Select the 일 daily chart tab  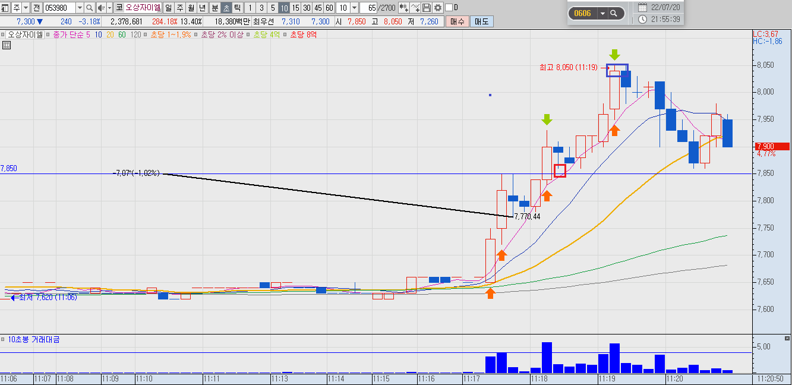[168, 8]
